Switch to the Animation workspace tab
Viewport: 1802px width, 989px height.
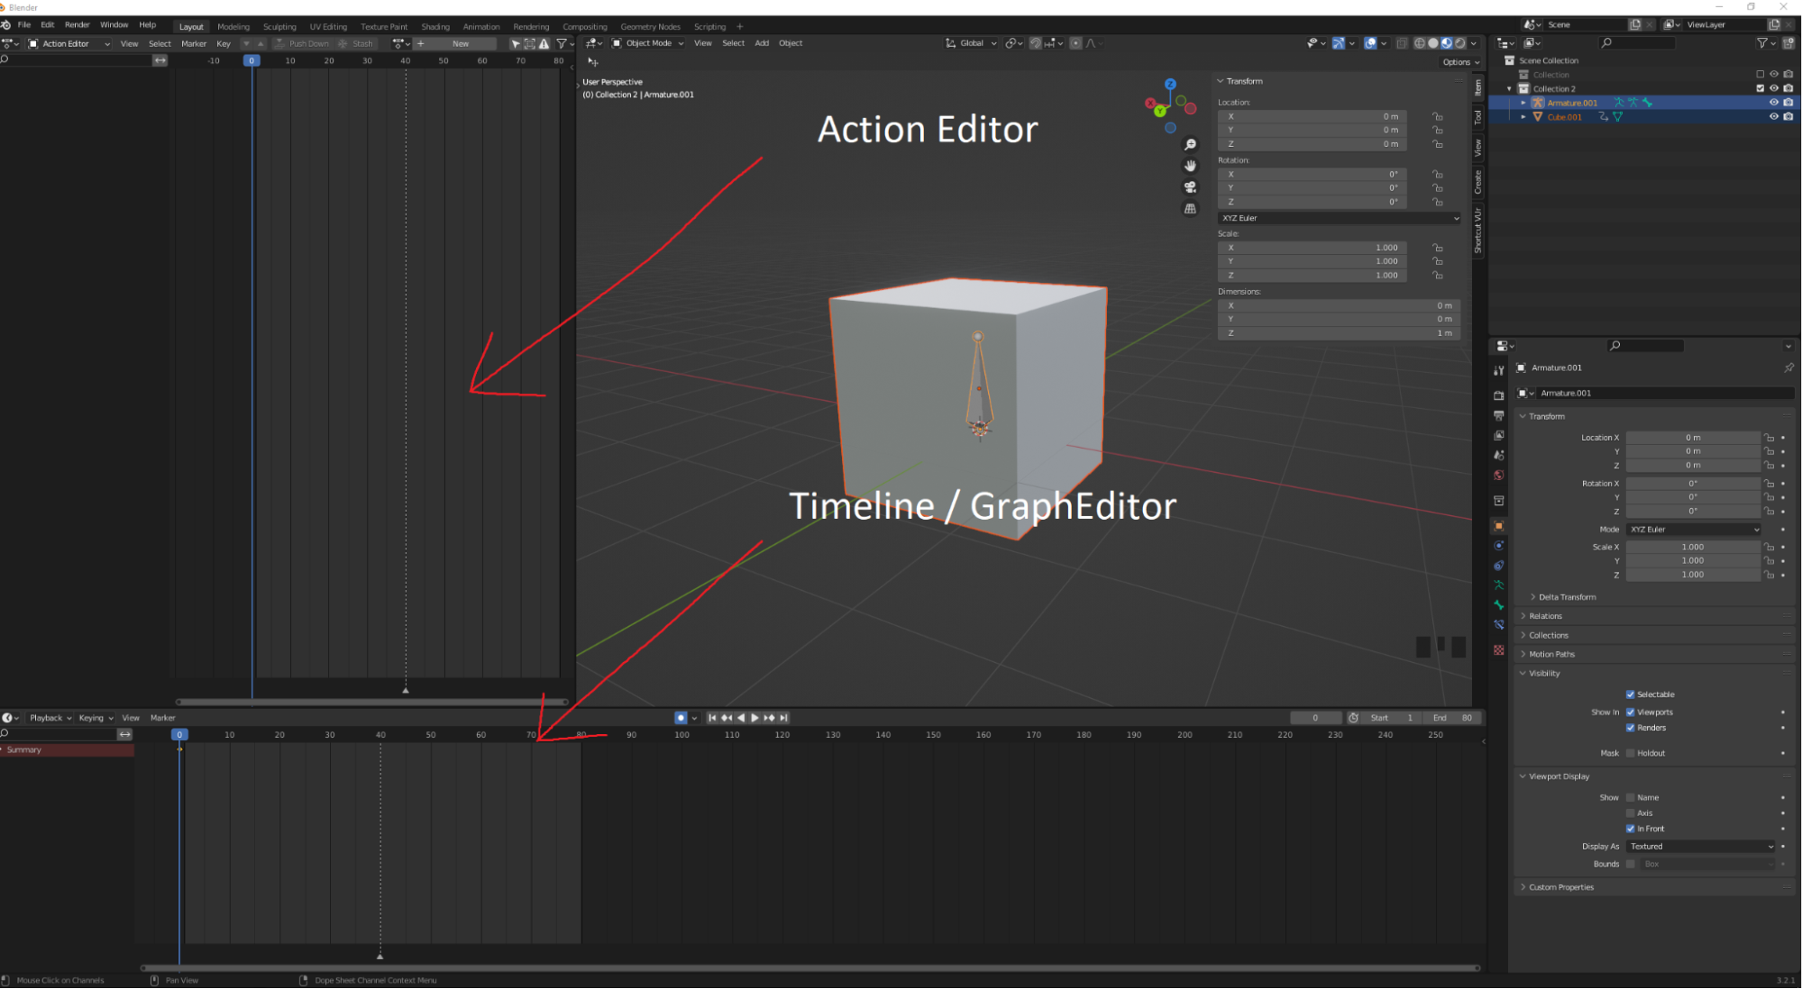(x=481, y=26)
